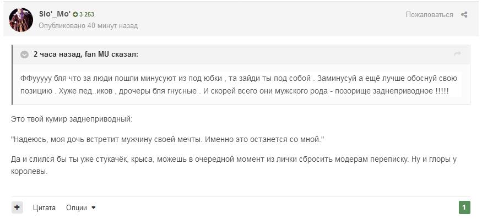
Task: Toggle multiquote with the plus button
Action: point(17,207)
